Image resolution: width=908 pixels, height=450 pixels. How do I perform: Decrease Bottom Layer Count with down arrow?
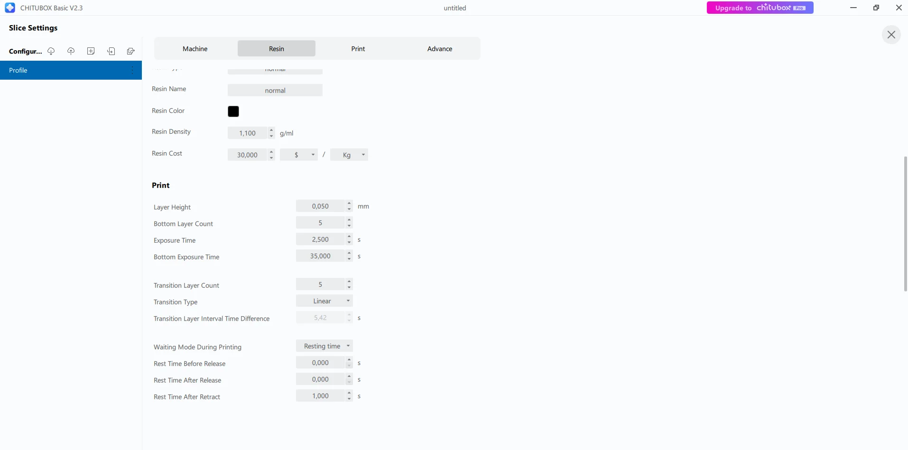point(349,225)
